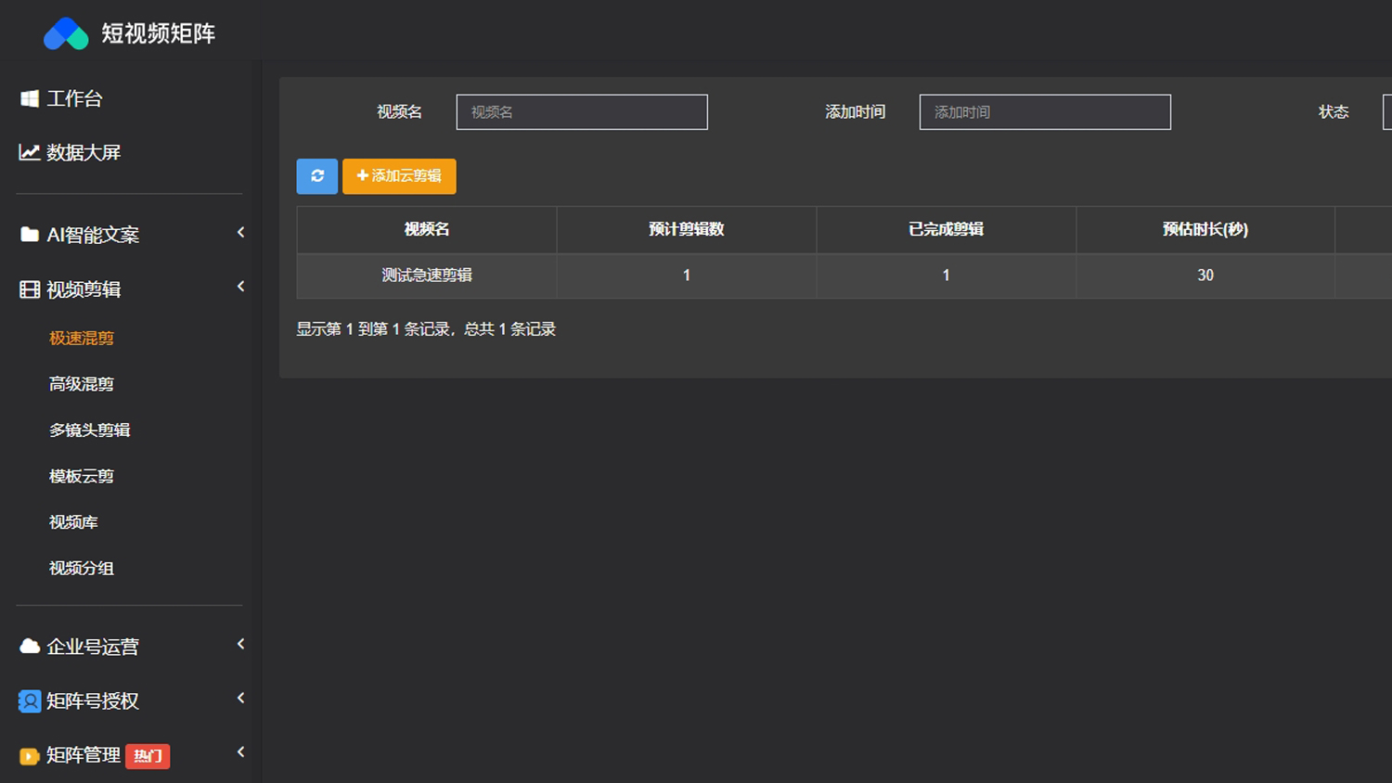Click the 显示第 1 到第 1 条记录 summary text
1392x783 pixels.
tap(426, 329)
